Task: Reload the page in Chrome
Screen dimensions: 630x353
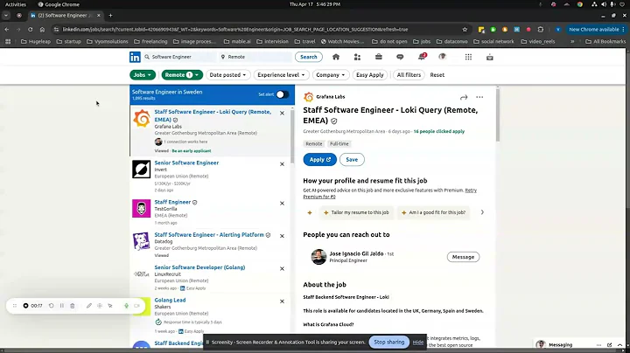Action: coord(30,30)
